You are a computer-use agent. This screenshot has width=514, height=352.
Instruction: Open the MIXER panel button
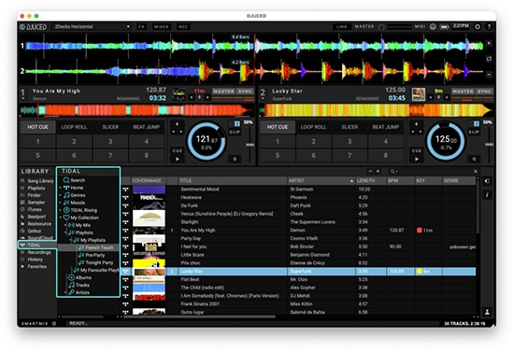pyautogui.click(x=162, y=27)
